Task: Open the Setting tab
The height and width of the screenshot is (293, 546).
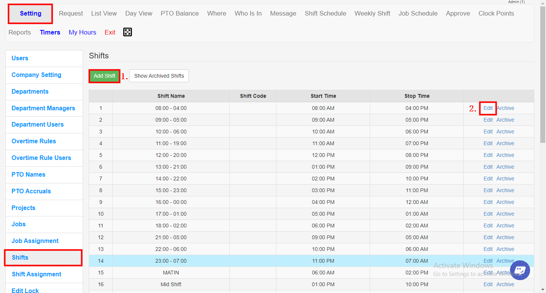Action: pyautogui.click(x=31, y=14)
